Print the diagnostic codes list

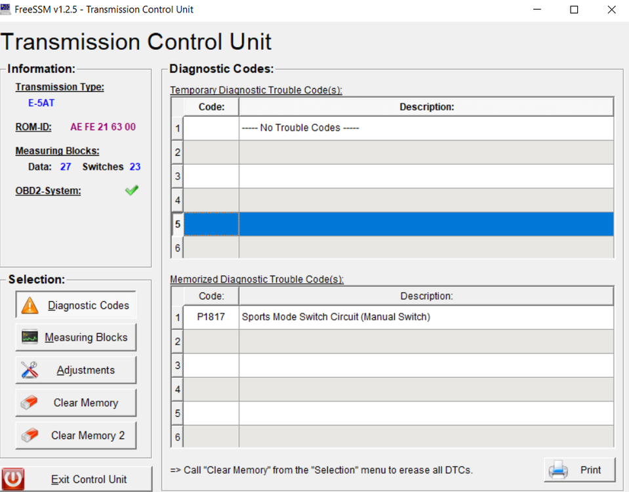click(580, 470)
